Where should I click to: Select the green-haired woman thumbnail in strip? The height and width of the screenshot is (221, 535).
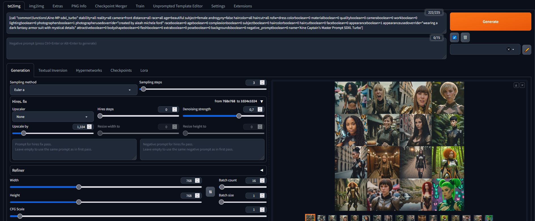[489, 218]
